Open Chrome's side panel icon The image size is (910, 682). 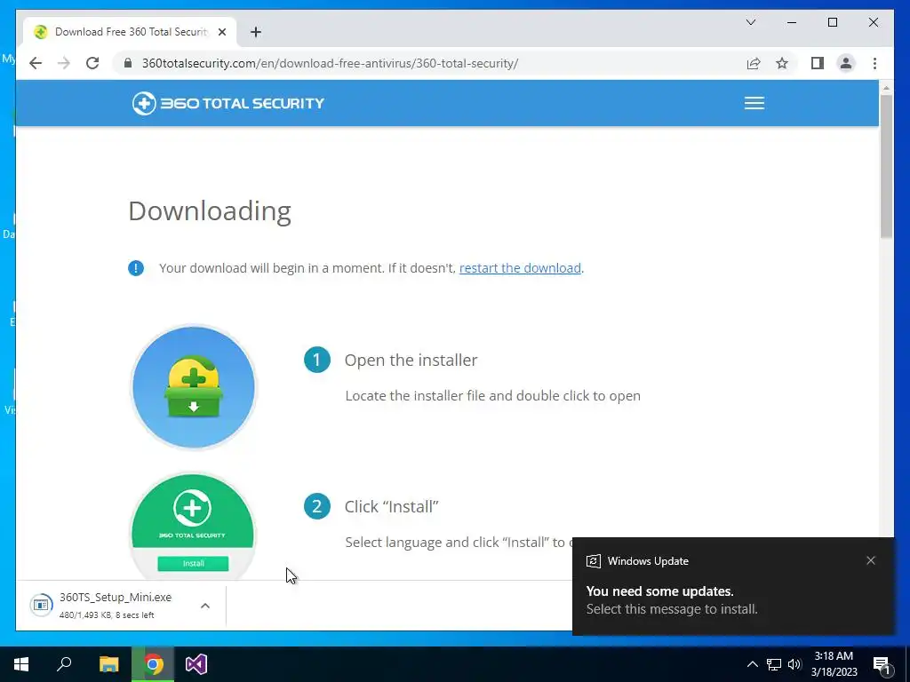tap(818, 63)
